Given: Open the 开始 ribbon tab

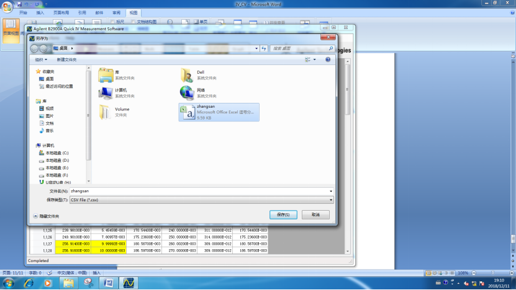Looking at the screenshot, I should point(23,13).
